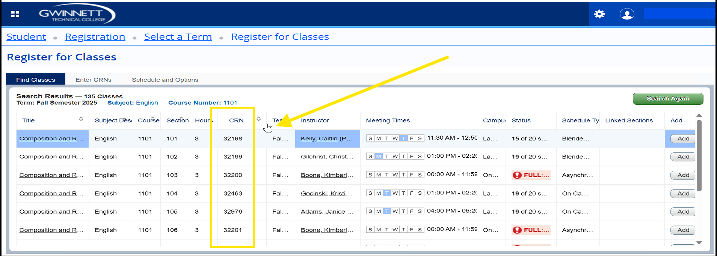Add section 101 with CRN 32198
This screenshot has width=717, height=256.
point(683,139)
